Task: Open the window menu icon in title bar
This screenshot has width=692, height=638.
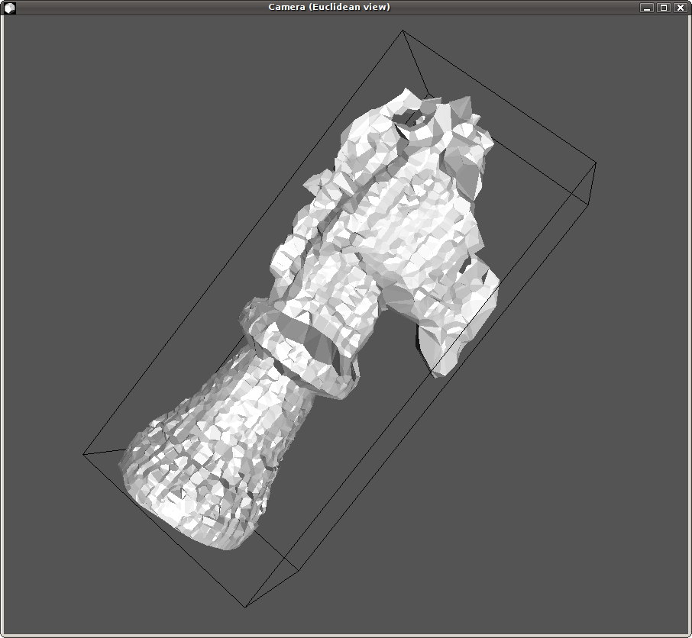Action: tap(9, 8)
